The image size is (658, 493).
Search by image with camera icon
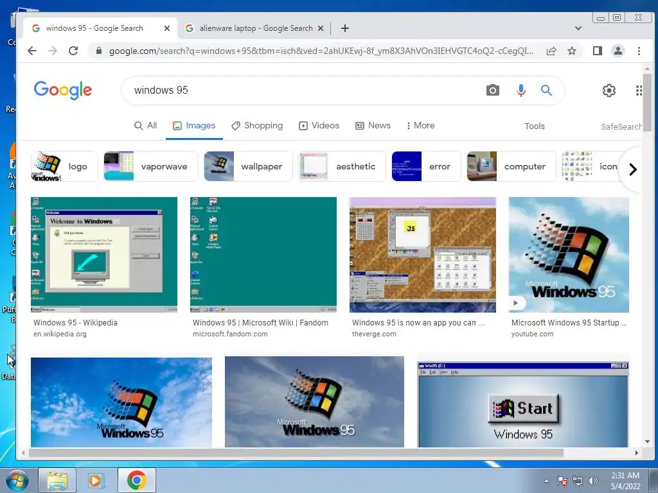pyautogui.click(x=493, y=90)
